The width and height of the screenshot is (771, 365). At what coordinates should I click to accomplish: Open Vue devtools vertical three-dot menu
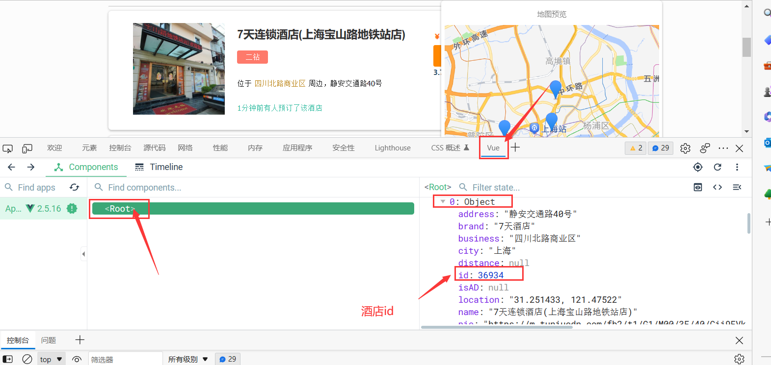coord(737,167)
